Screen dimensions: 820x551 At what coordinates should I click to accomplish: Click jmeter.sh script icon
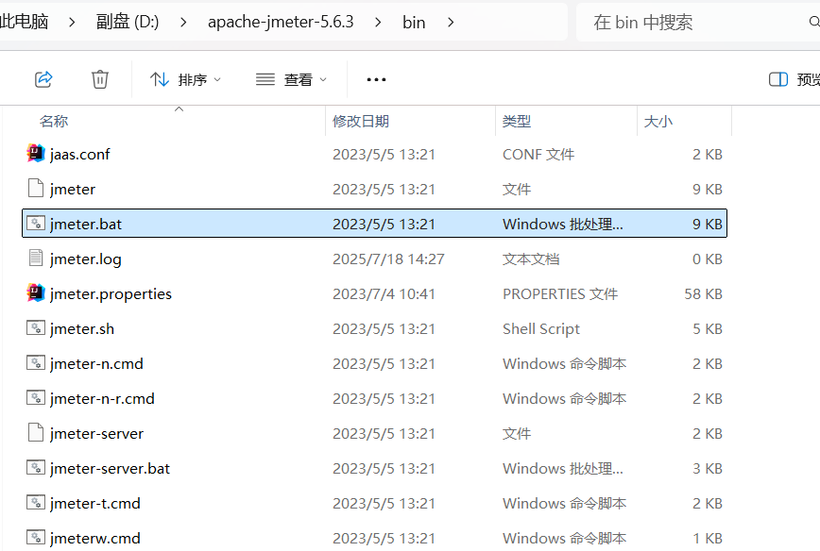click(36, 328)
